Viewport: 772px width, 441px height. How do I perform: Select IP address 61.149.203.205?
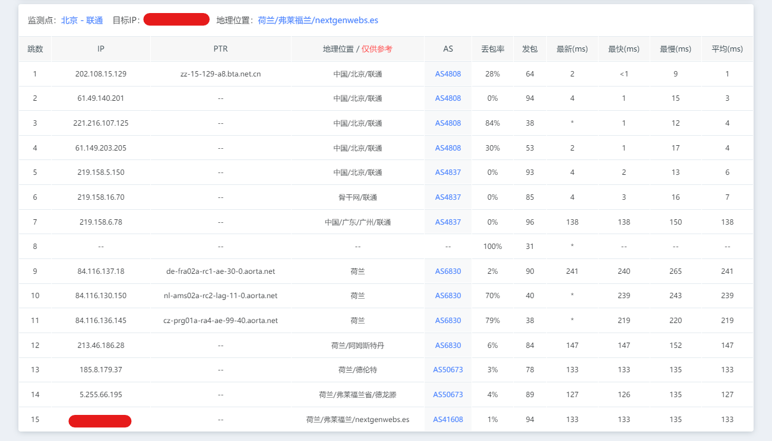point(101,148)
